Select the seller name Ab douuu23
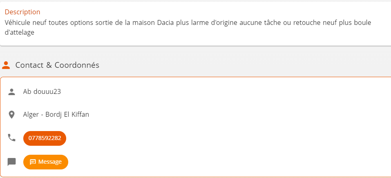Viewport: 391px width, 178px height. [x=42, y=92]
